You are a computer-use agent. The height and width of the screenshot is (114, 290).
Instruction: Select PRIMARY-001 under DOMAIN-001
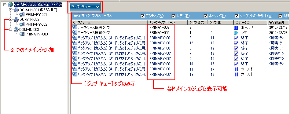click(36, 15)
